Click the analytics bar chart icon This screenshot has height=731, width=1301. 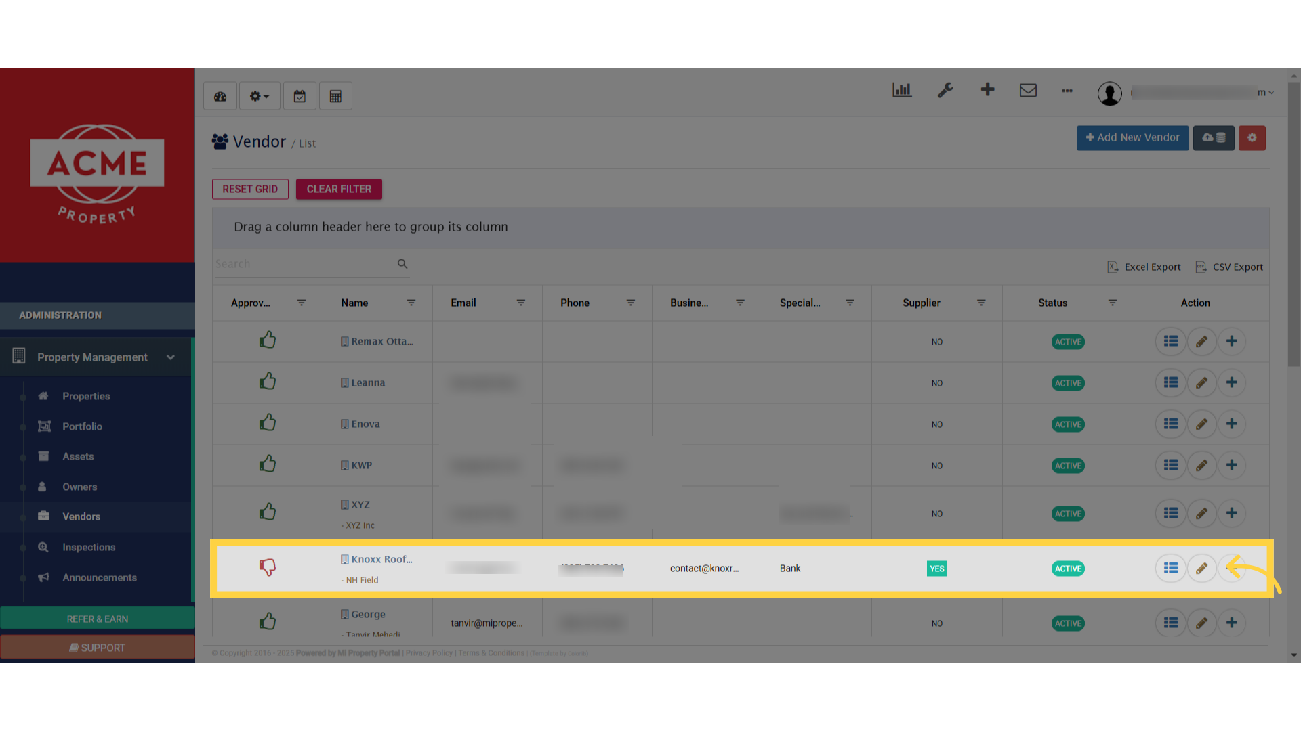coord(901,89)
